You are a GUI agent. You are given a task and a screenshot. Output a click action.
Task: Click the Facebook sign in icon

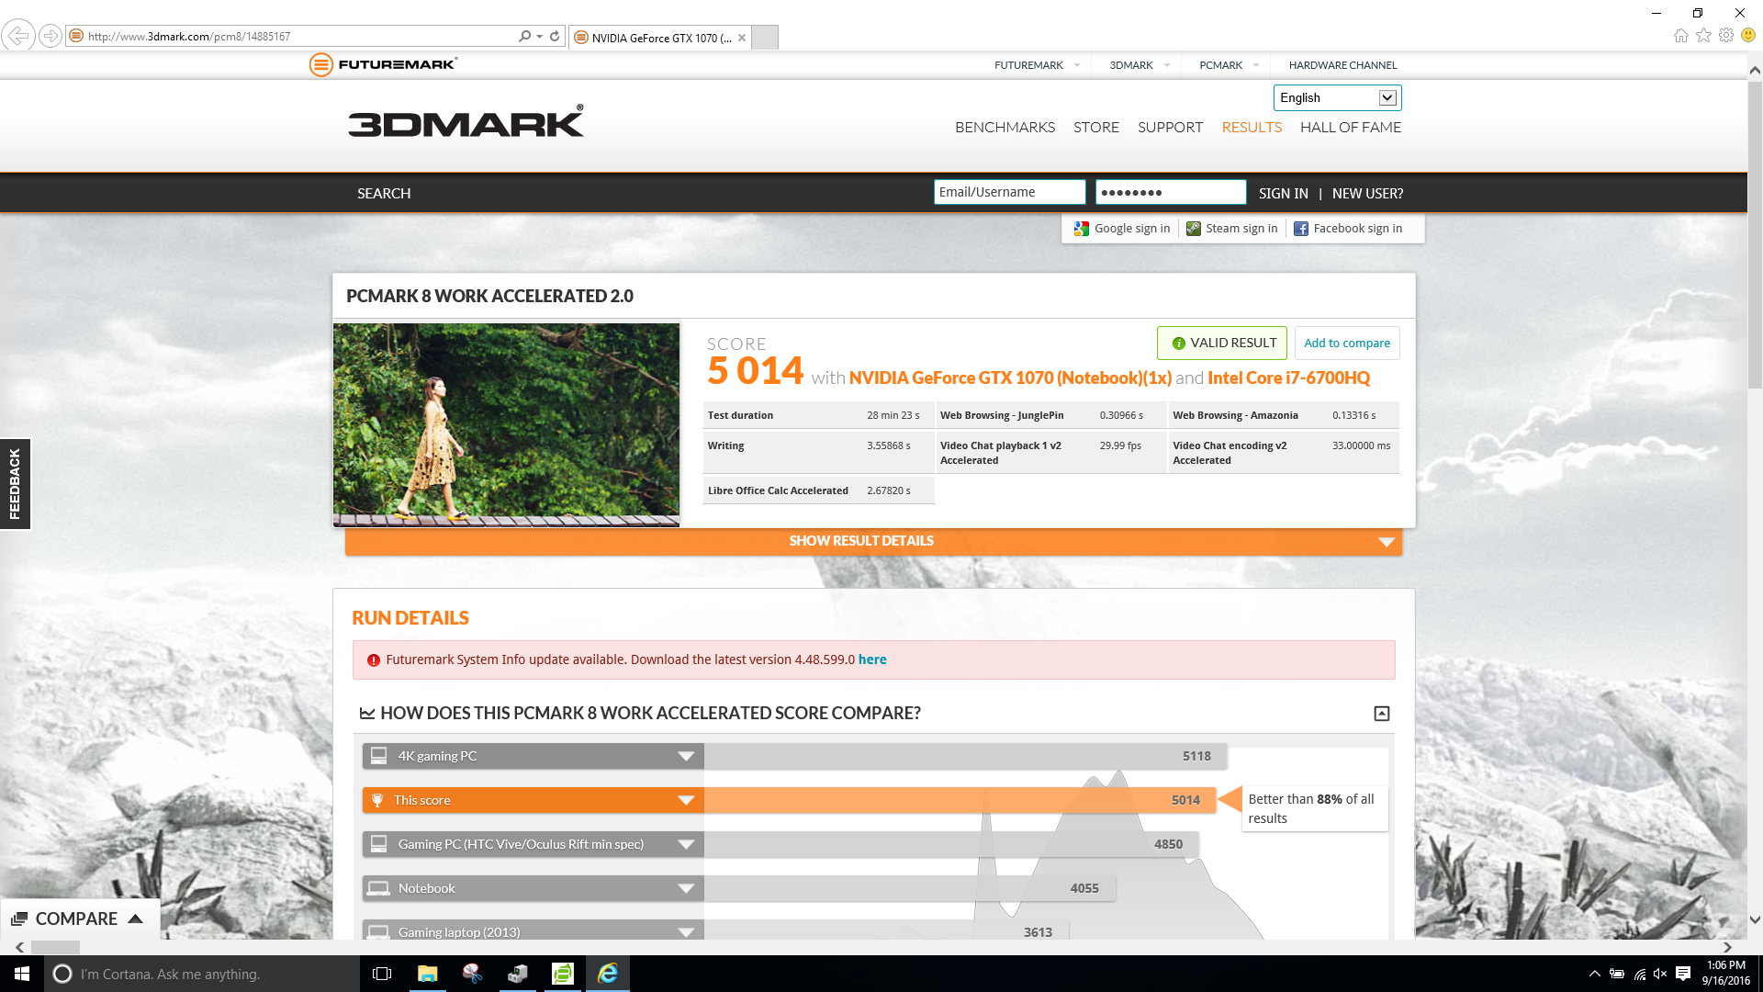1301,229
